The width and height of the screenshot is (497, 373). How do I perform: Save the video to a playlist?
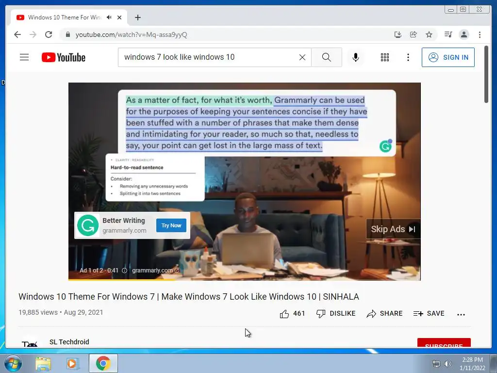[429, 314]
